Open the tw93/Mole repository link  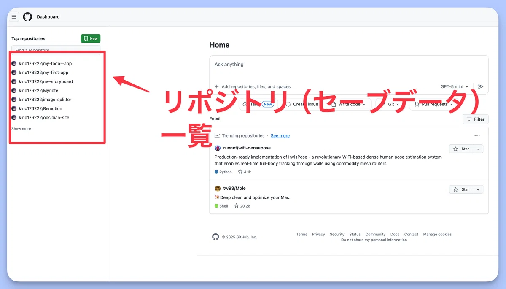click(x=234, y=189)
